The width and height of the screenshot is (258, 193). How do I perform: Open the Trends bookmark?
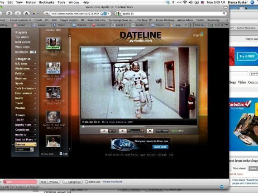(38, 20)
